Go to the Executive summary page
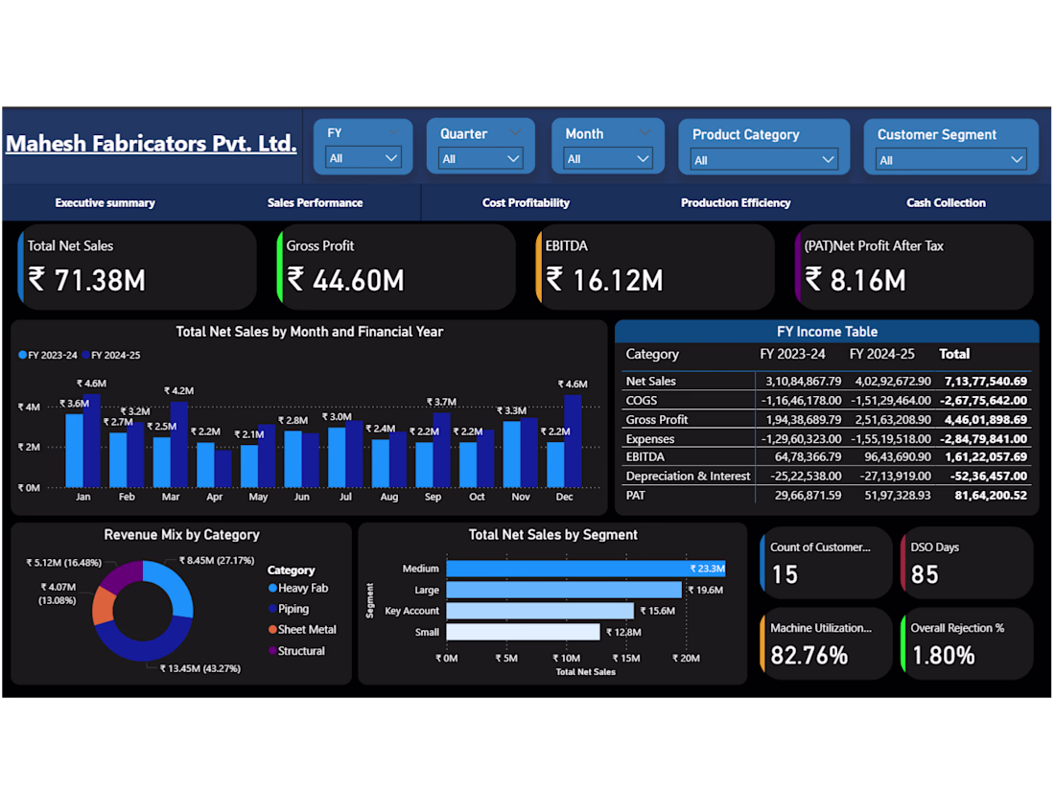Image resolution: width=1055 pixels, height=791 pixels. tap(105, 202)
